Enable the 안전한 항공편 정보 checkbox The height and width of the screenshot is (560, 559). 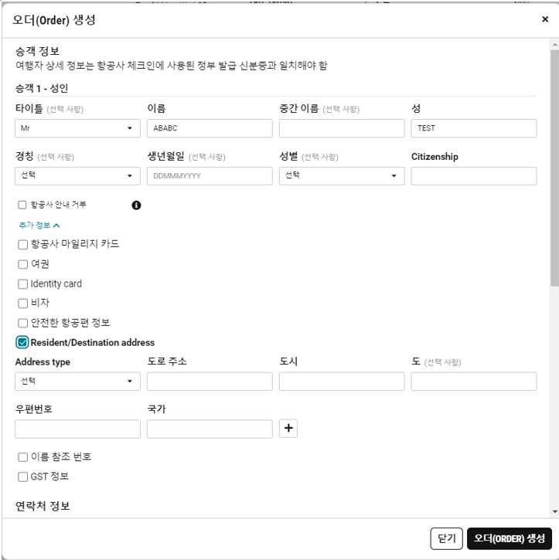(22, 323)
